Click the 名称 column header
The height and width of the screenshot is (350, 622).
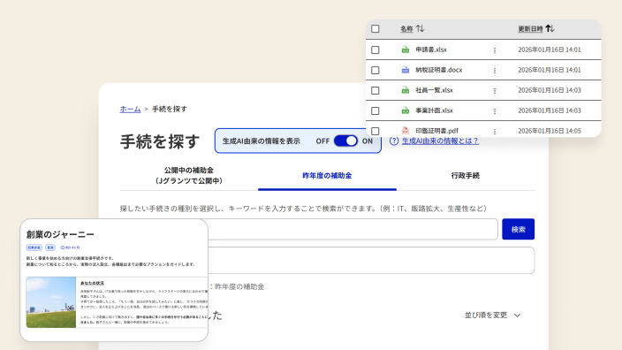(x=406, y=28)
